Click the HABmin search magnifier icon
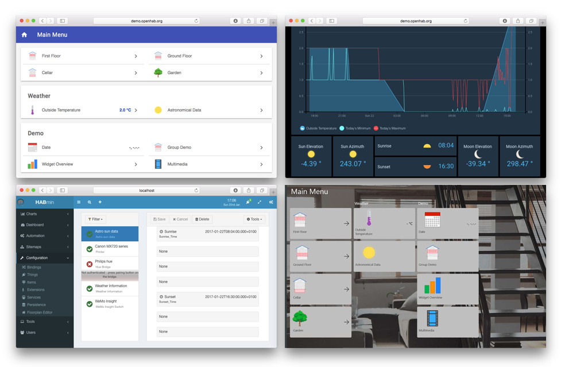Viewport: 565px width, 367px height. click(90, 202)
